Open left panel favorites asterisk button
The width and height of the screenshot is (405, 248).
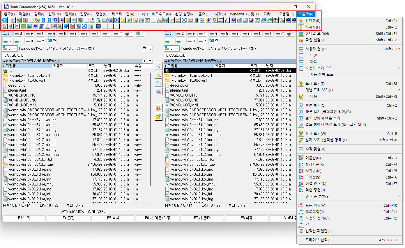coord(145,61)
